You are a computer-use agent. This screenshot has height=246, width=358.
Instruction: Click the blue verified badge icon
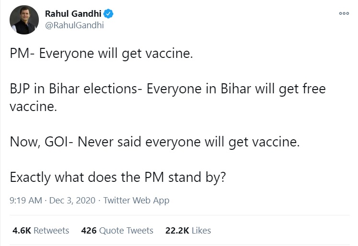pyautogui.click(x=110, y=14)
